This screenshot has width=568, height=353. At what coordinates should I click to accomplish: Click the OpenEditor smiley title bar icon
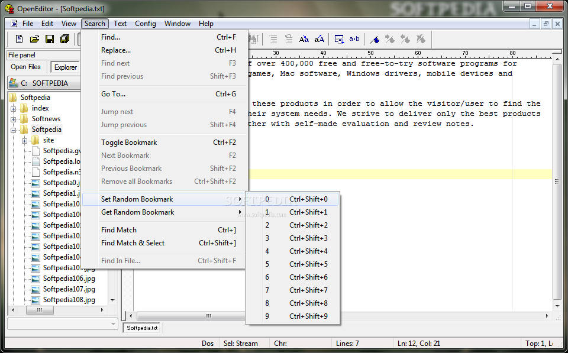[x=9, y=8]
